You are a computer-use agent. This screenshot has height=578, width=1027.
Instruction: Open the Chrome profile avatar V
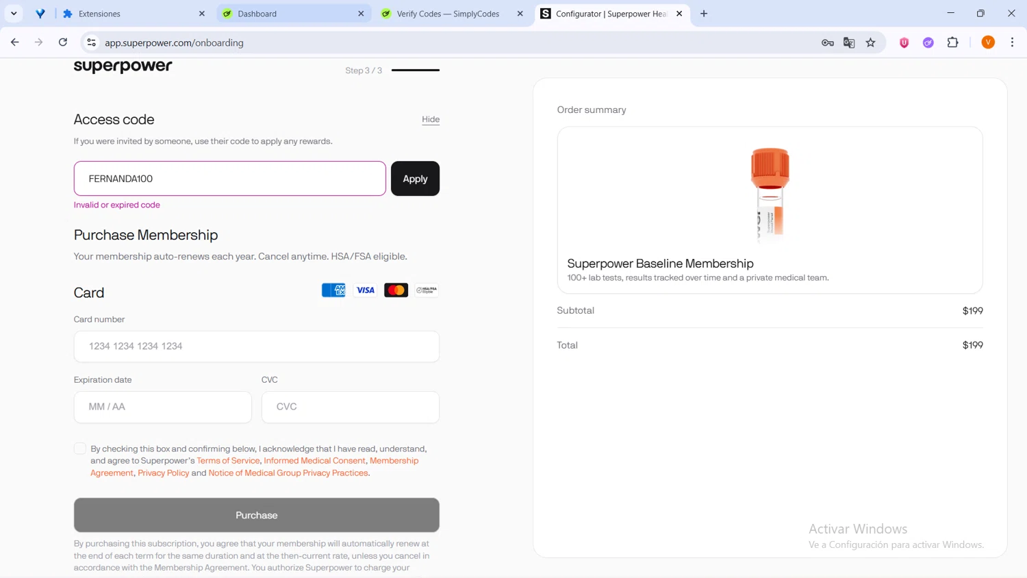988,42
